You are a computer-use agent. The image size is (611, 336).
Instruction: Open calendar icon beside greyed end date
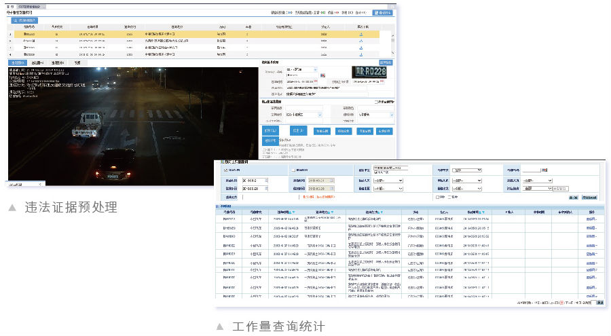[x=333, y=188]
